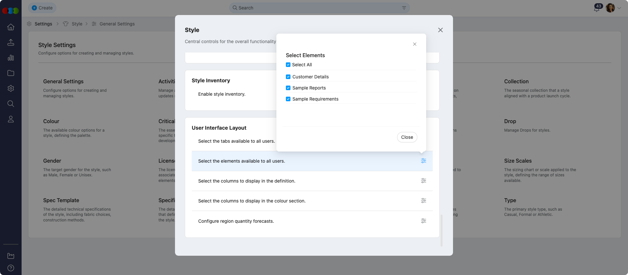Click the help question mark icon

coord(11,268)
